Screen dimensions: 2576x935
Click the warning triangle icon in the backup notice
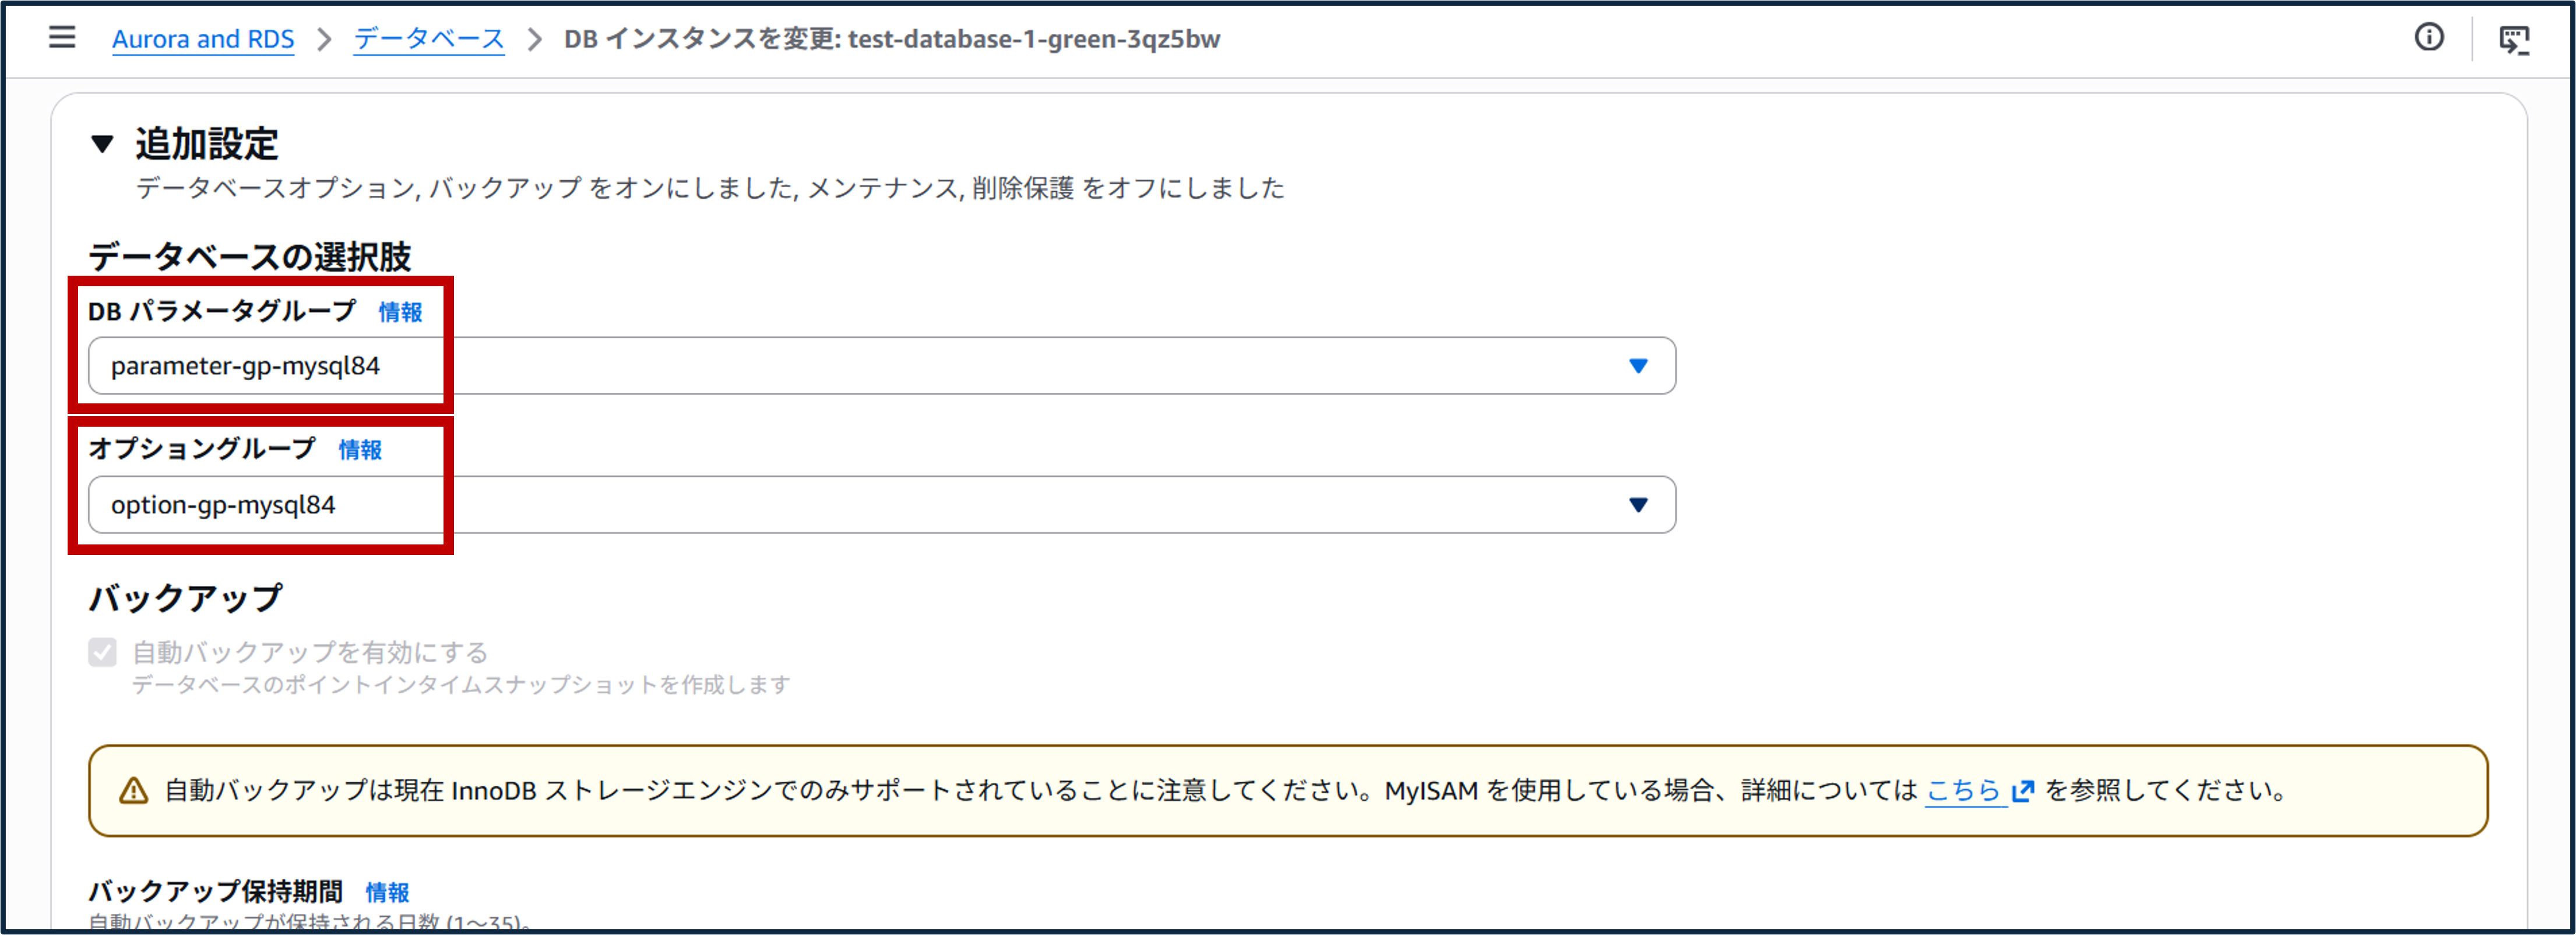(133, 790)
